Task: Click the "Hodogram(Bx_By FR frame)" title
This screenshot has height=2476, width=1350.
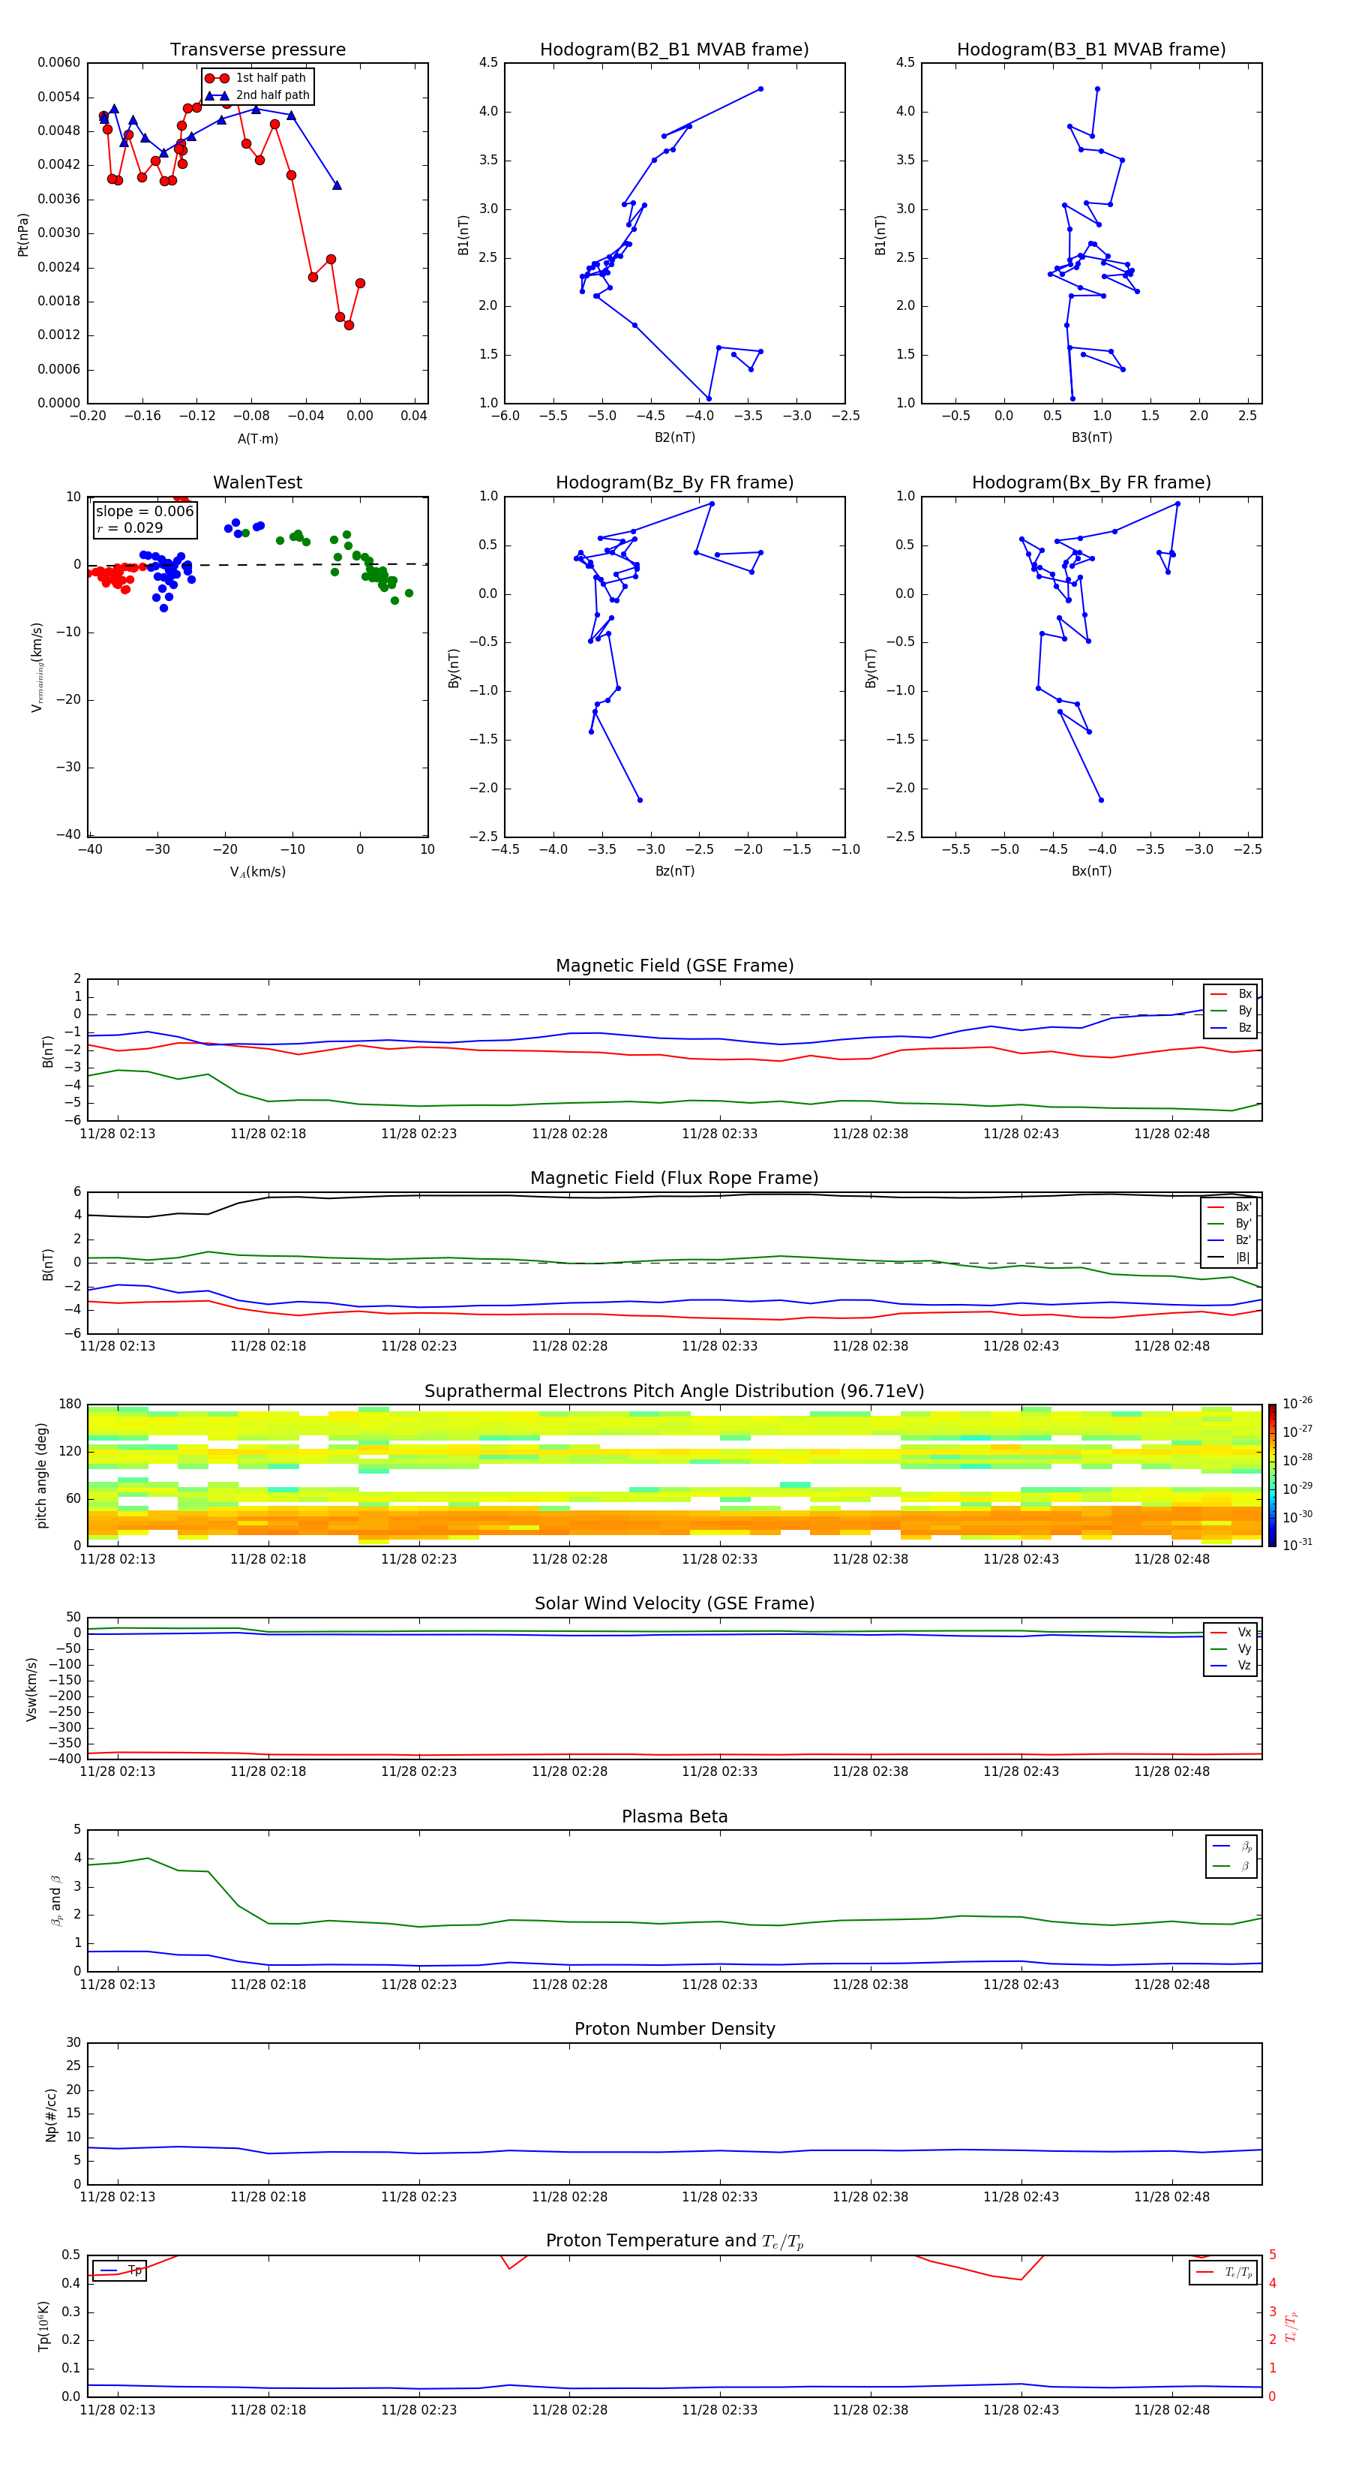Action: pyautogui.click(x=1091, y=482)
